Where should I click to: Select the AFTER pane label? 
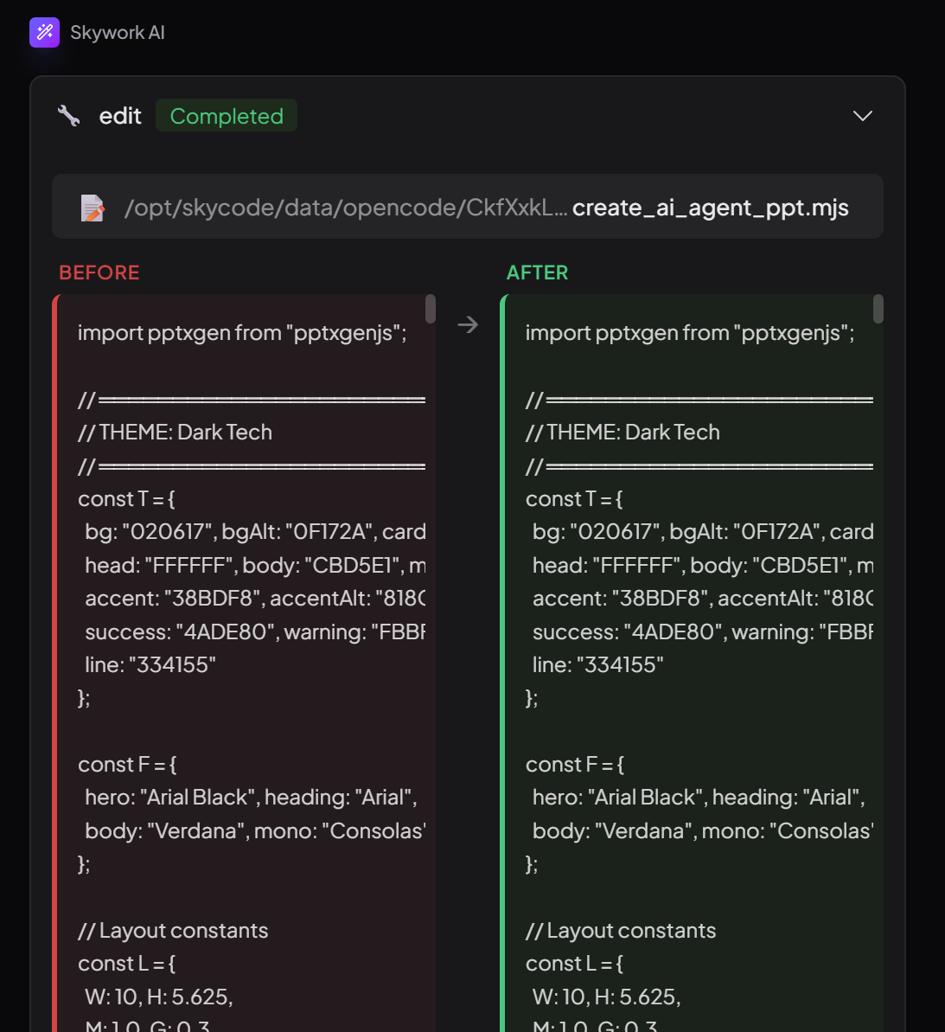[x=537, y=272]
